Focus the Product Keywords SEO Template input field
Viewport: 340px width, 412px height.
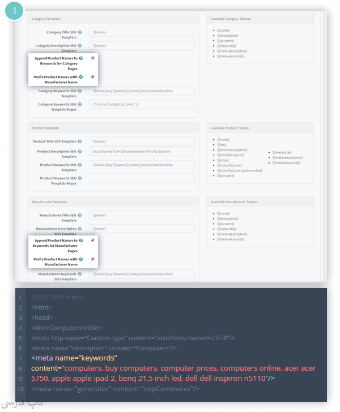142,165
